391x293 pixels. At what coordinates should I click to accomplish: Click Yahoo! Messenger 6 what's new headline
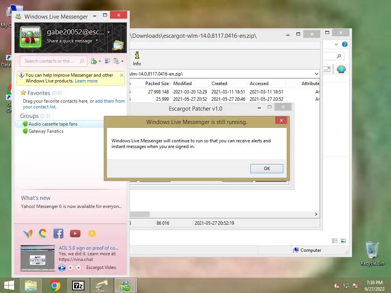[71, 206]
